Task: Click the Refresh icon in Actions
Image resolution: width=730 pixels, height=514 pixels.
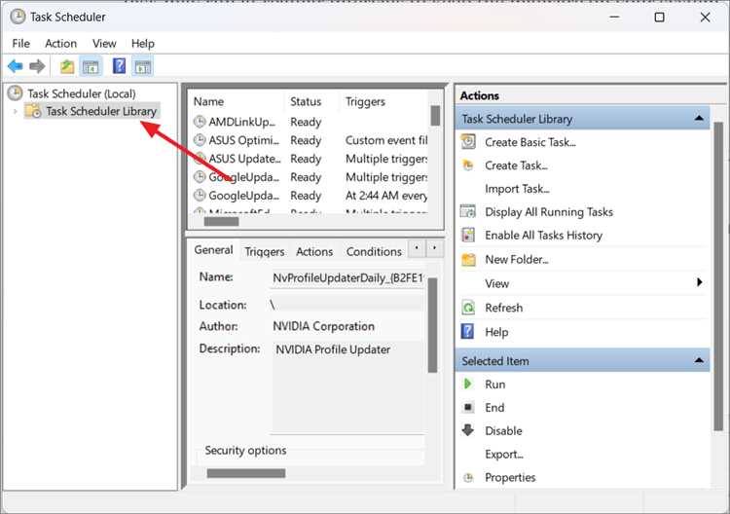Action: (x=468, y=308)
